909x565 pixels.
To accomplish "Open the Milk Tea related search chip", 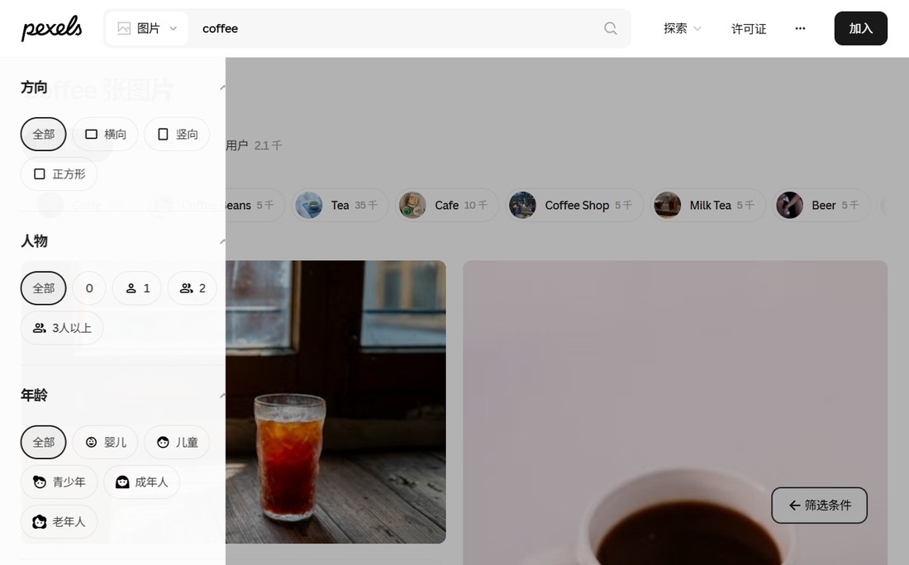I will pyautogui.click(x=707, y=205).
